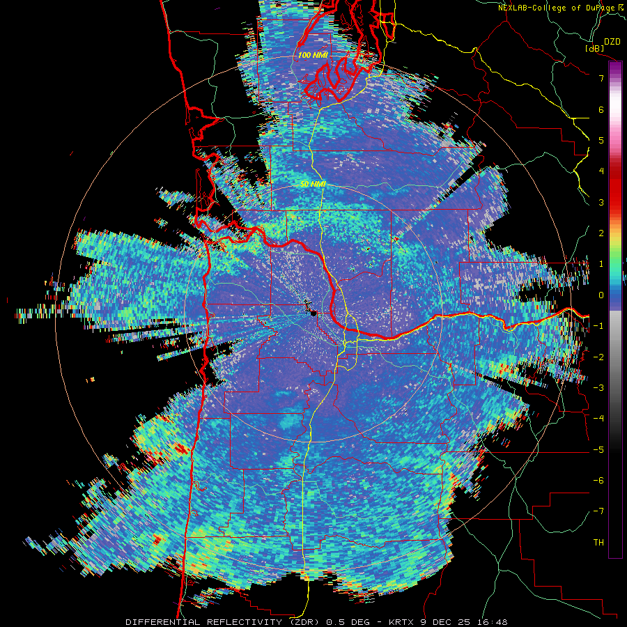
Task: Click the -6 dB scale label
Action: click(x=598, y=480)
